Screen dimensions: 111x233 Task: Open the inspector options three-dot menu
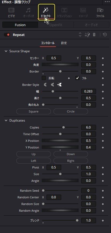pyautogui.click(x=107, y=2)
